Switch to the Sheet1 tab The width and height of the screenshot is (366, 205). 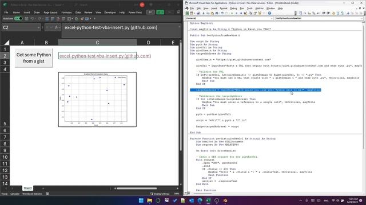pos(27,188)
